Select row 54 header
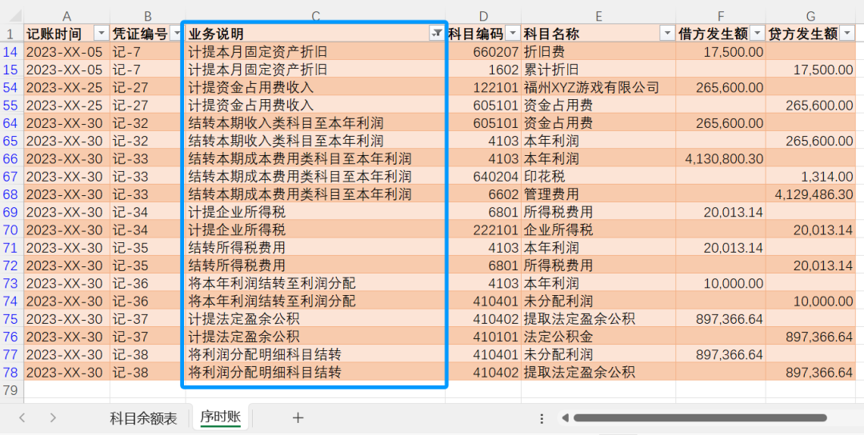The image size is (864, 435). click(11, 87)
